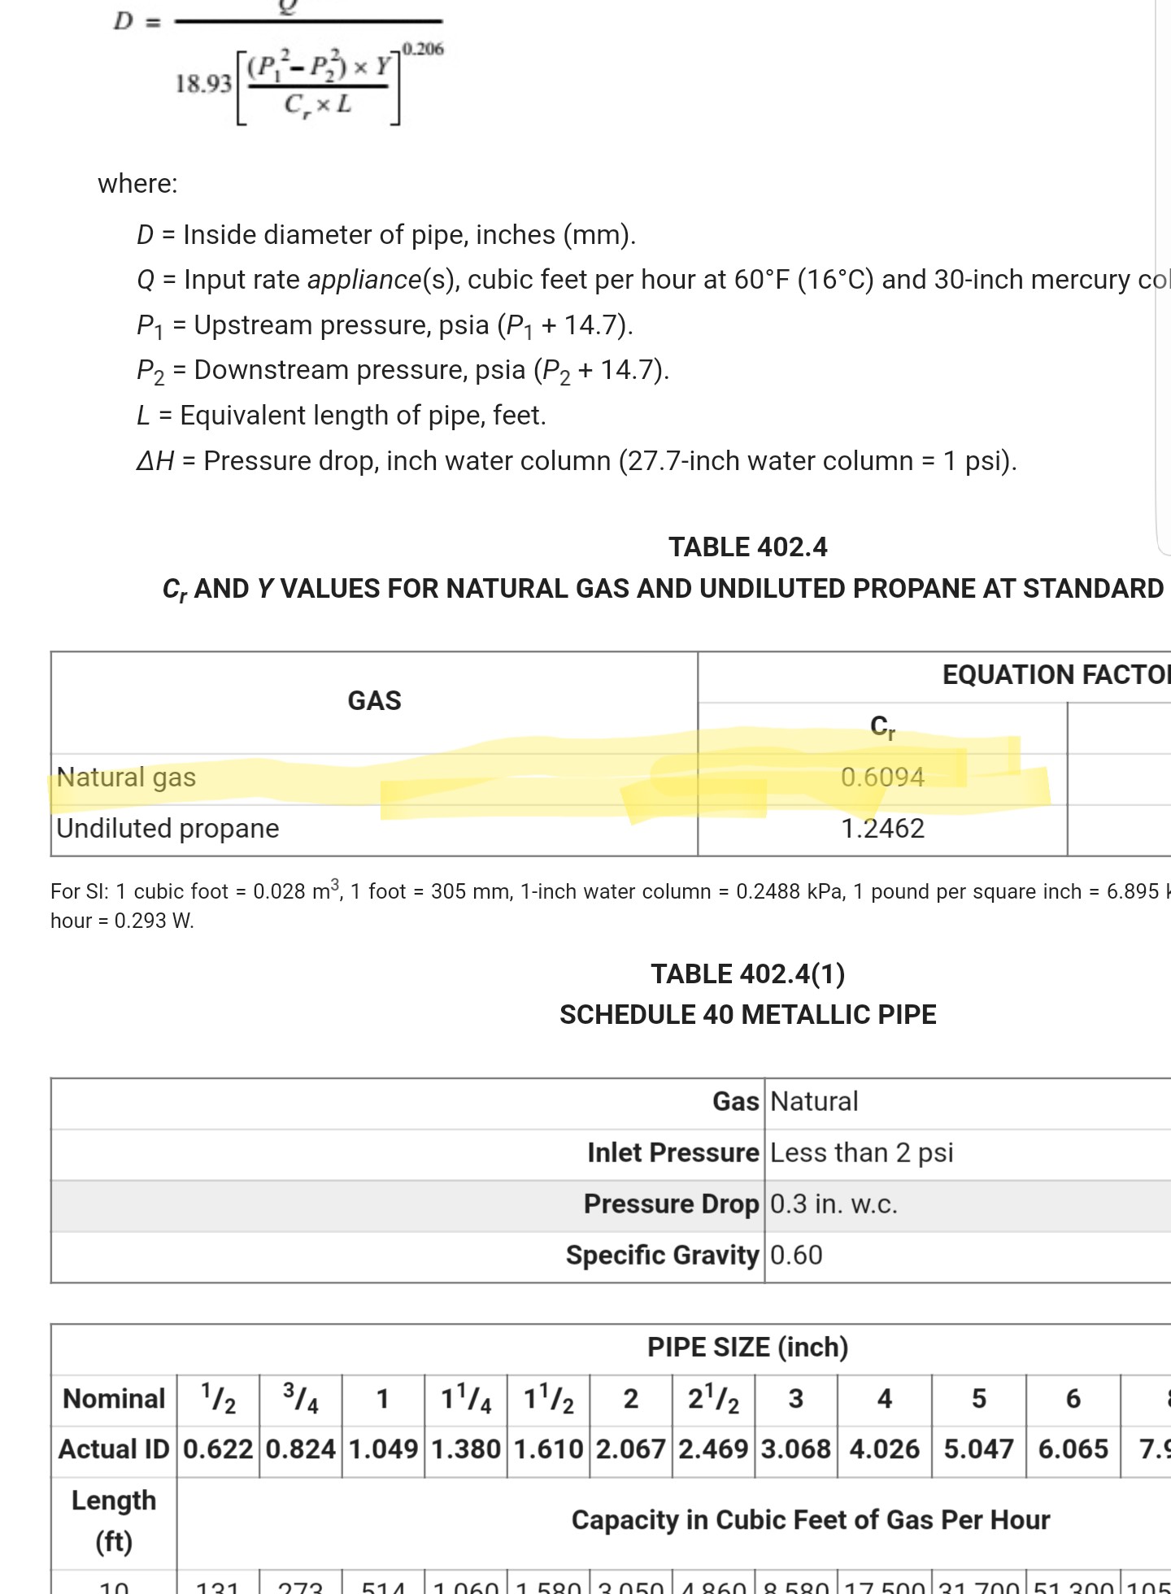Click the Specific Gravity 0.60 value

coord(796,1256)
